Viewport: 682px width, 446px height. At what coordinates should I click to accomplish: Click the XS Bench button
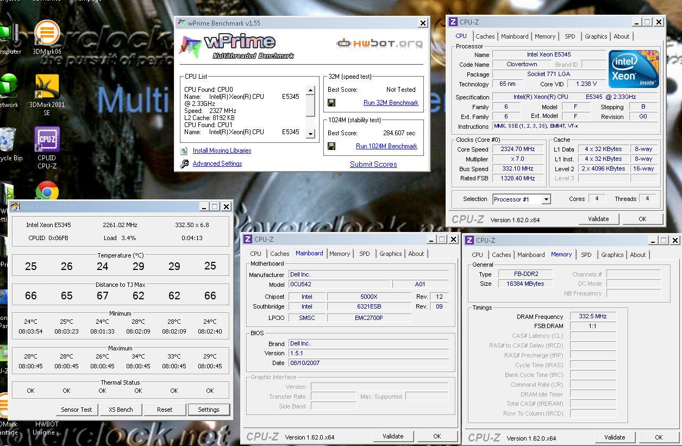pyautogui.click(x=121, y=410)
